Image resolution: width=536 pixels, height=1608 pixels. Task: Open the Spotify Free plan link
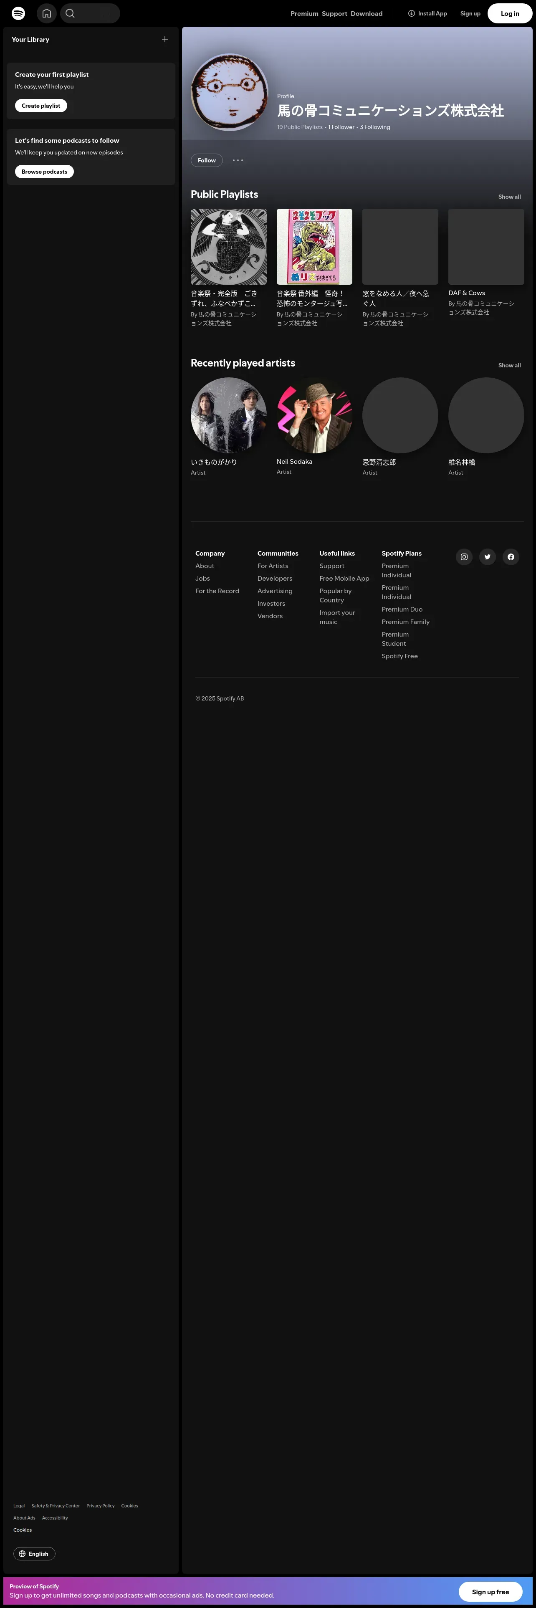[400, 657]
